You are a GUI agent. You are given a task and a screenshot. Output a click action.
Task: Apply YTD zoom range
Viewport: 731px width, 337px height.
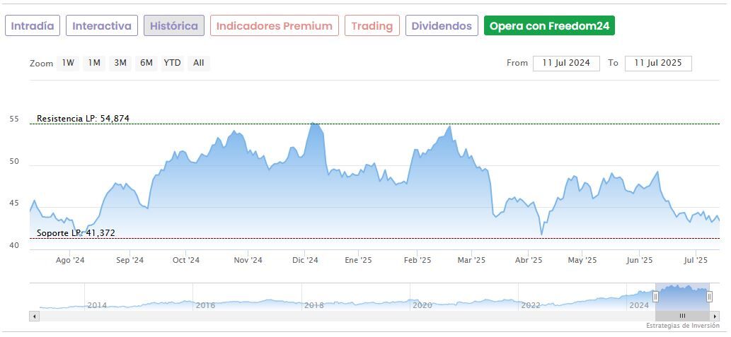(172, 63)
